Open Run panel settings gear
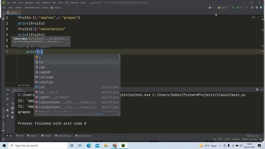Image resolution: width=265 pixels, height=149 pixels. [x=257, y=89]
